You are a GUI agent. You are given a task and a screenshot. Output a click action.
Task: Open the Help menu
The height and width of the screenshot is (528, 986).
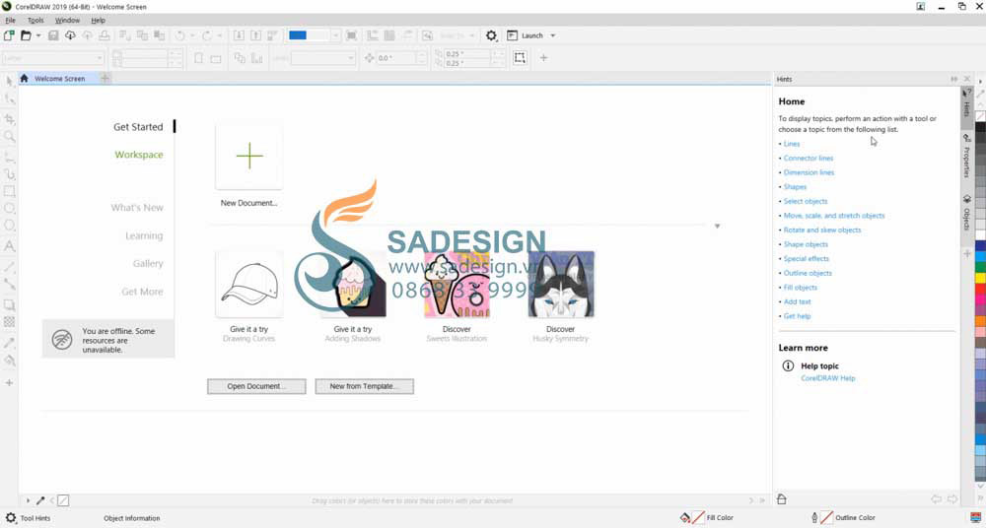pos(98,21)
